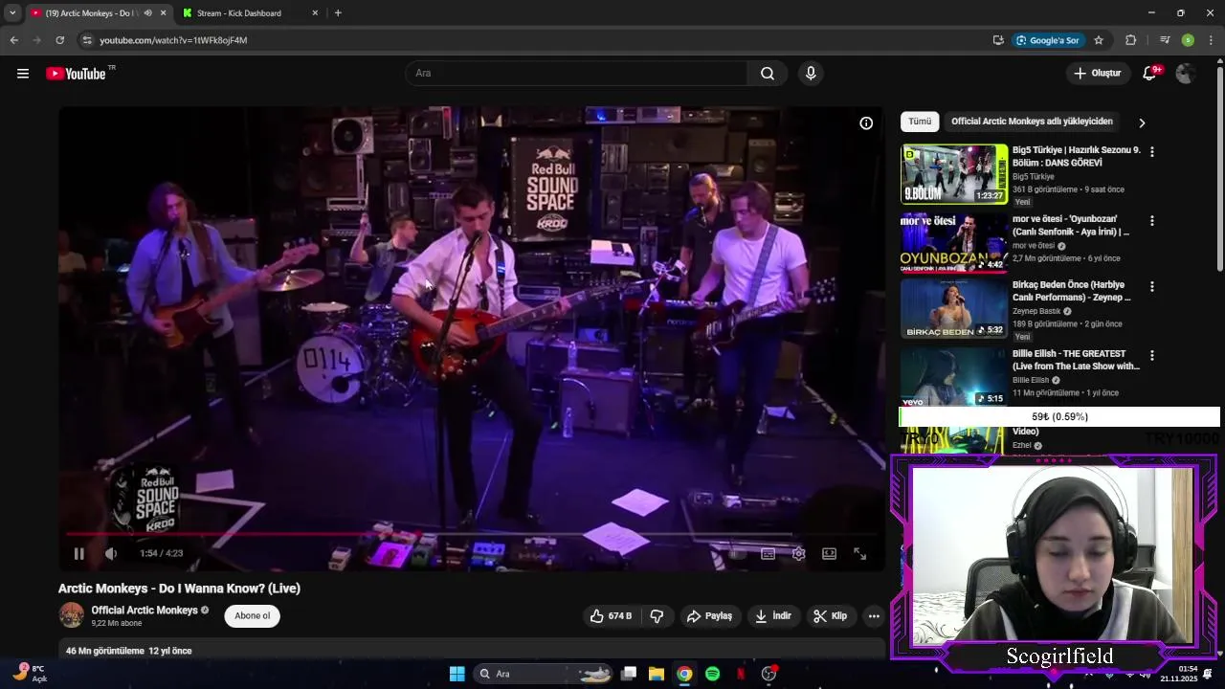Open a new browser tab

(x=338, y=13)
